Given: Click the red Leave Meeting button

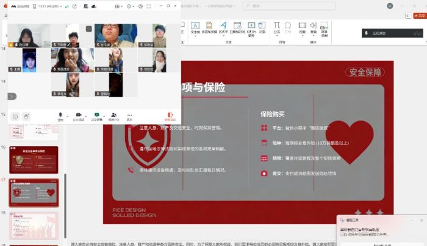Looking at the screenshot, I should coord(170,115).
